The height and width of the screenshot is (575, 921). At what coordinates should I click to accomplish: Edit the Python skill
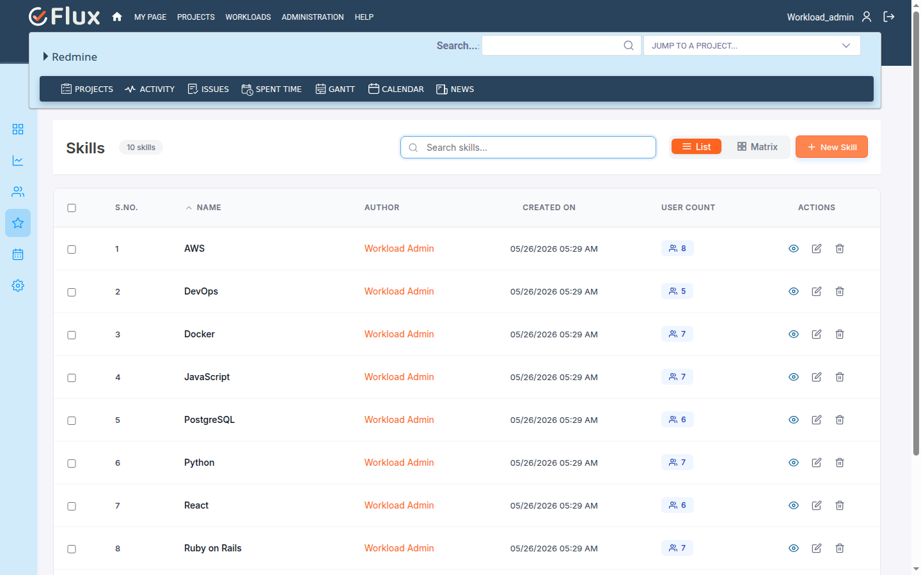pyautogui.click(x=817, y=463)
